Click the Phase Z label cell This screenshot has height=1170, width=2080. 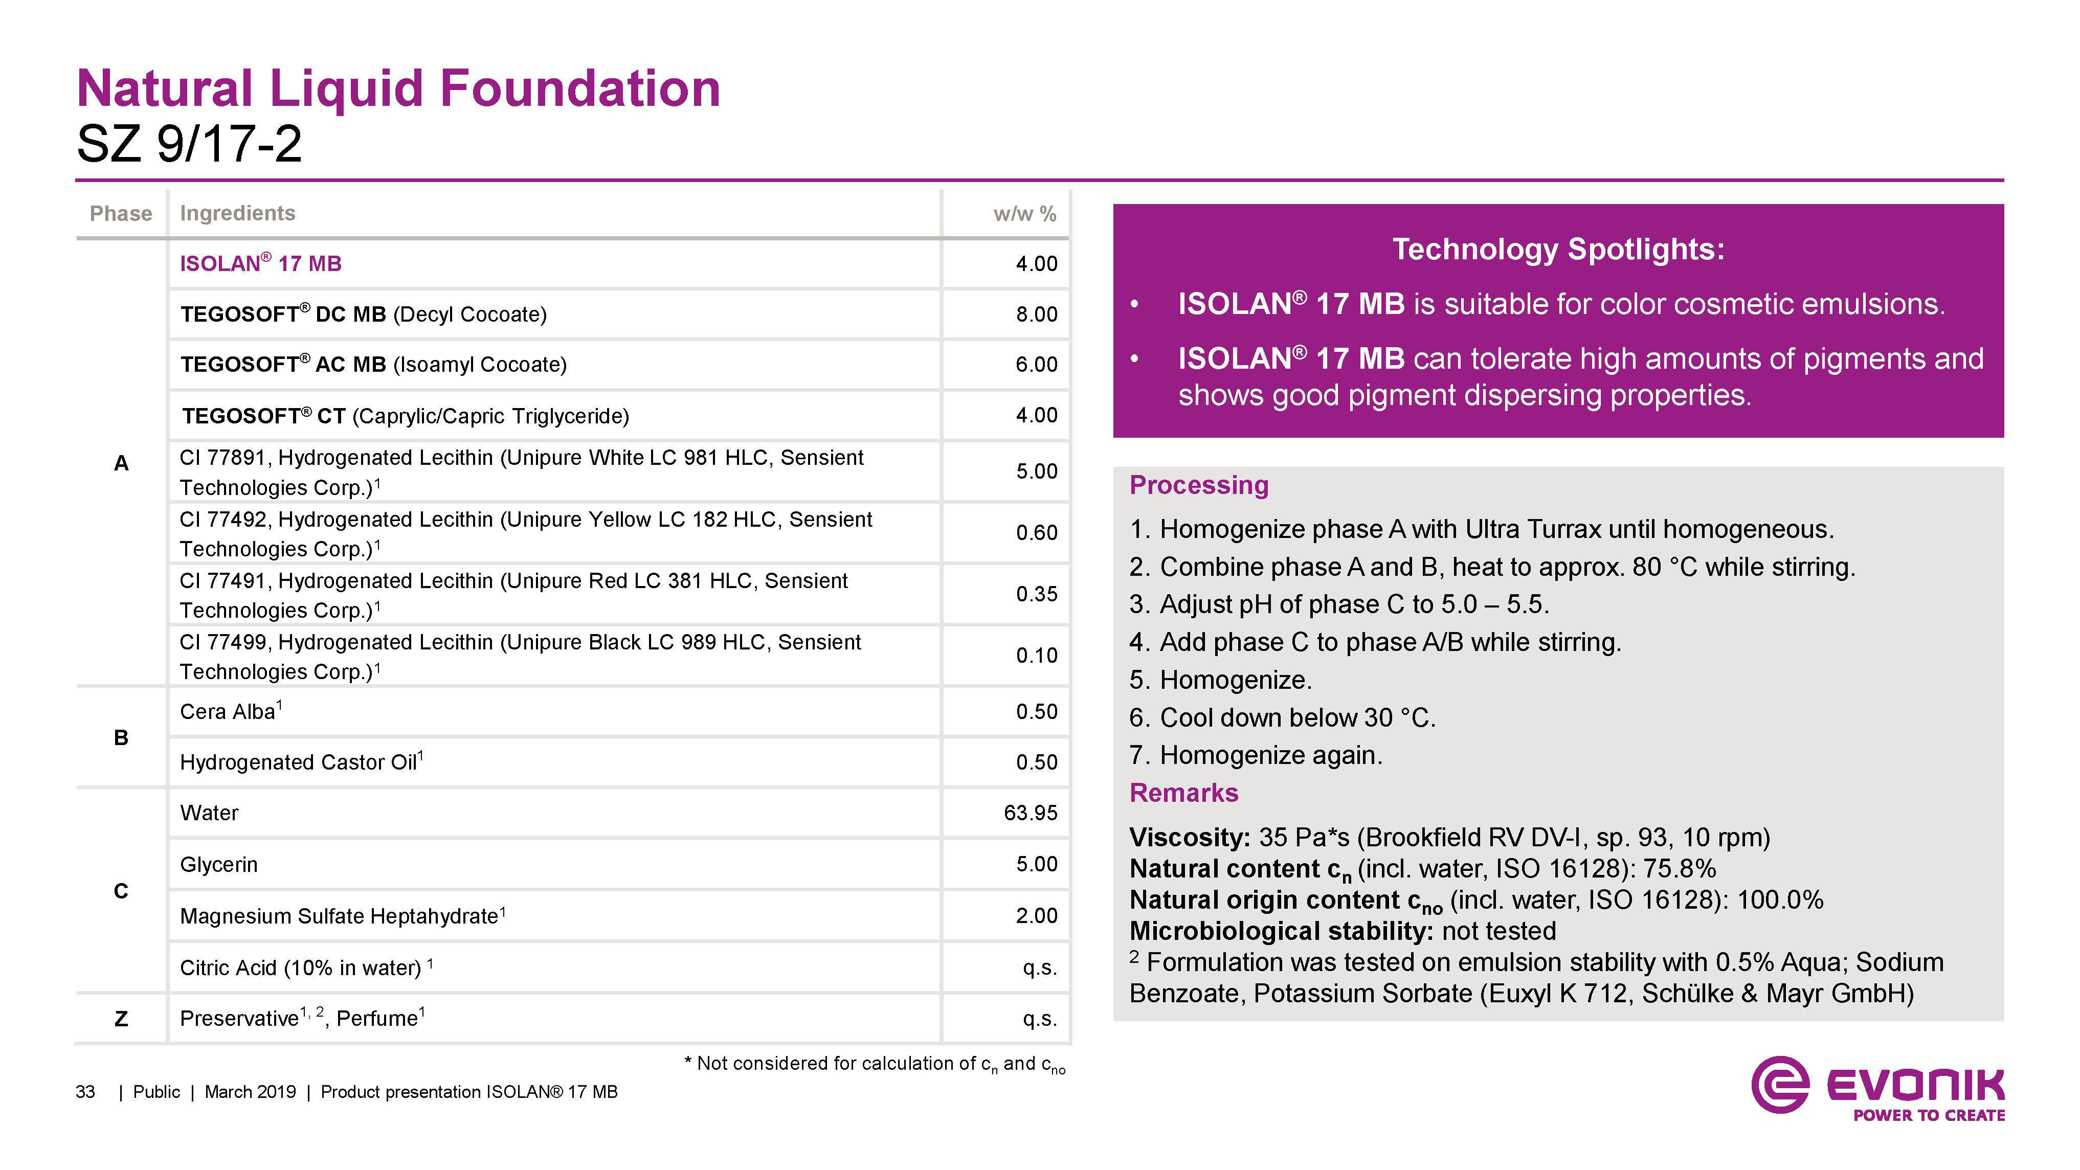(121, 1018)
